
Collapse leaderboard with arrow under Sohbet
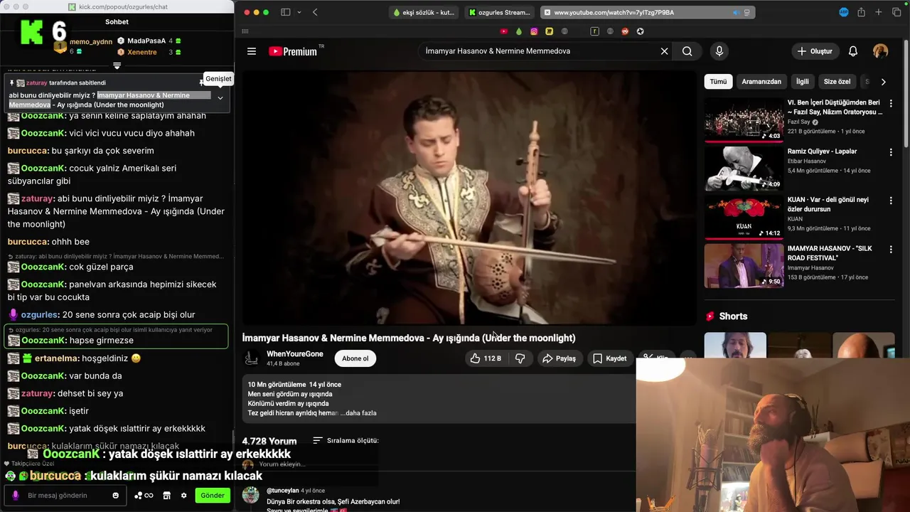tap(117, 65)
